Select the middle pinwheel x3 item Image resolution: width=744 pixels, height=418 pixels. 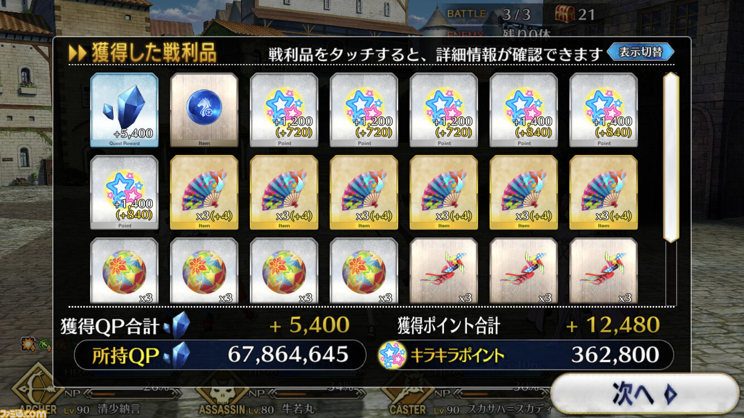pyautogui.click(x=524, y=271)
